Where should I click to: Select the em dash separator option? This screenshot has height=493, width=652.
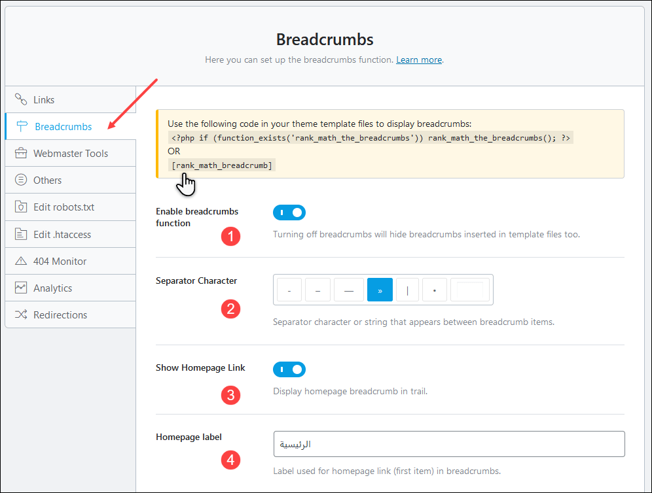pyautogui.click(x=348, y=290)
